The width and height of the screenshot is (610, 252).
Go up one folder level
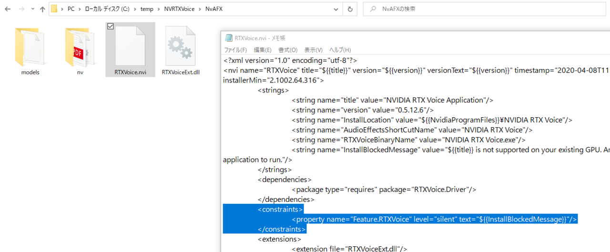coord(42,9)
